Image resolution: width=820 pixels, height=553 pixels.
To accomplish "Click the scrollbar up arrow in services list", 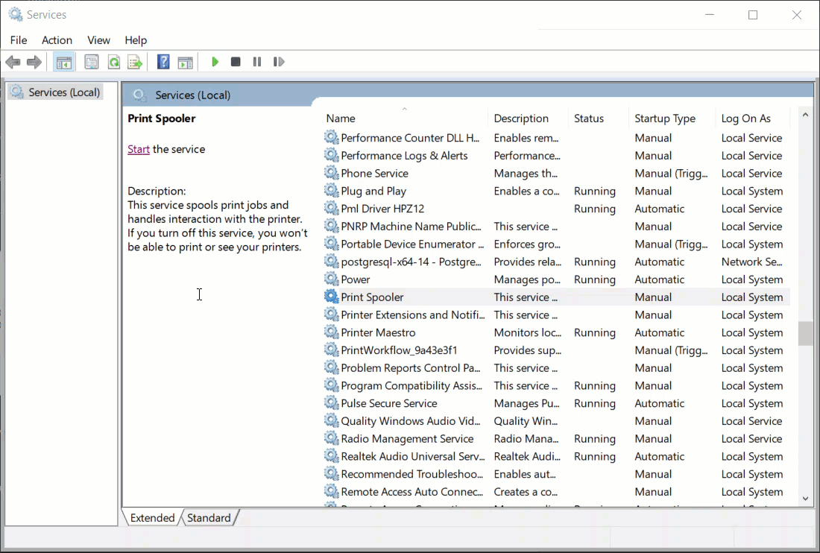I will pos(805,115).
